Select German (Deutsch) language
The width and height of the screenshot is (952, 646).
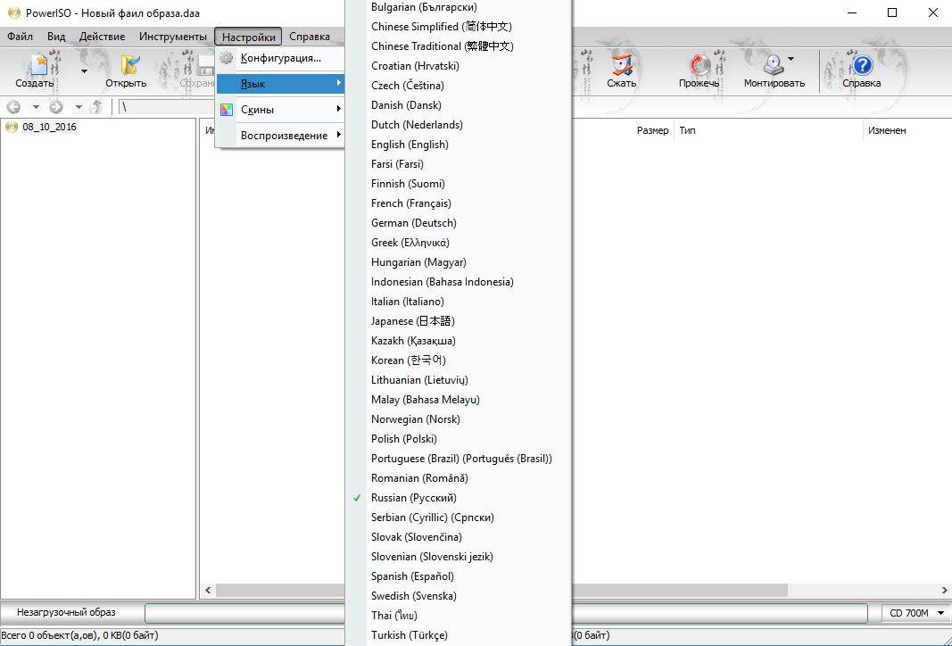tap(459, 223)
